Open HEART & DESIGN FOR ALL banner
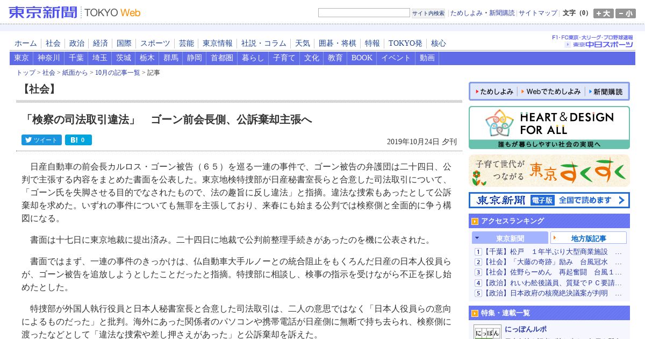Image resolution: width=645 pixels, height=339 pixels. tap(549, 128)
